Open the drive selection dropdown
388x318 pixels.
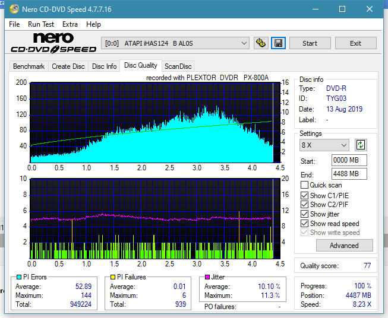[x=175, y=43]
